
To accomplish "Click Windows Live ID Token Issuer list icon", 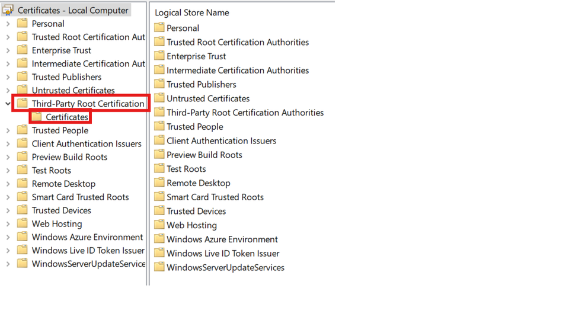I will [x=159, y=253].
